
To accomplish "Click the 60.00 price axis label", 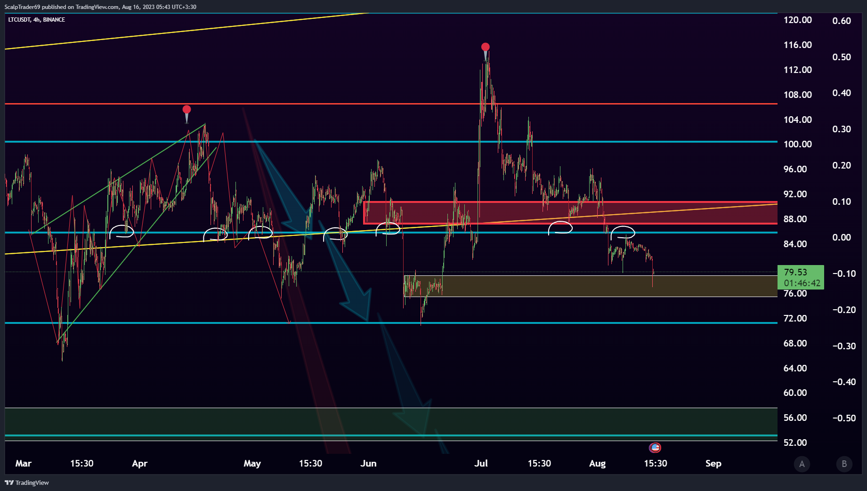I will point(795,393).
